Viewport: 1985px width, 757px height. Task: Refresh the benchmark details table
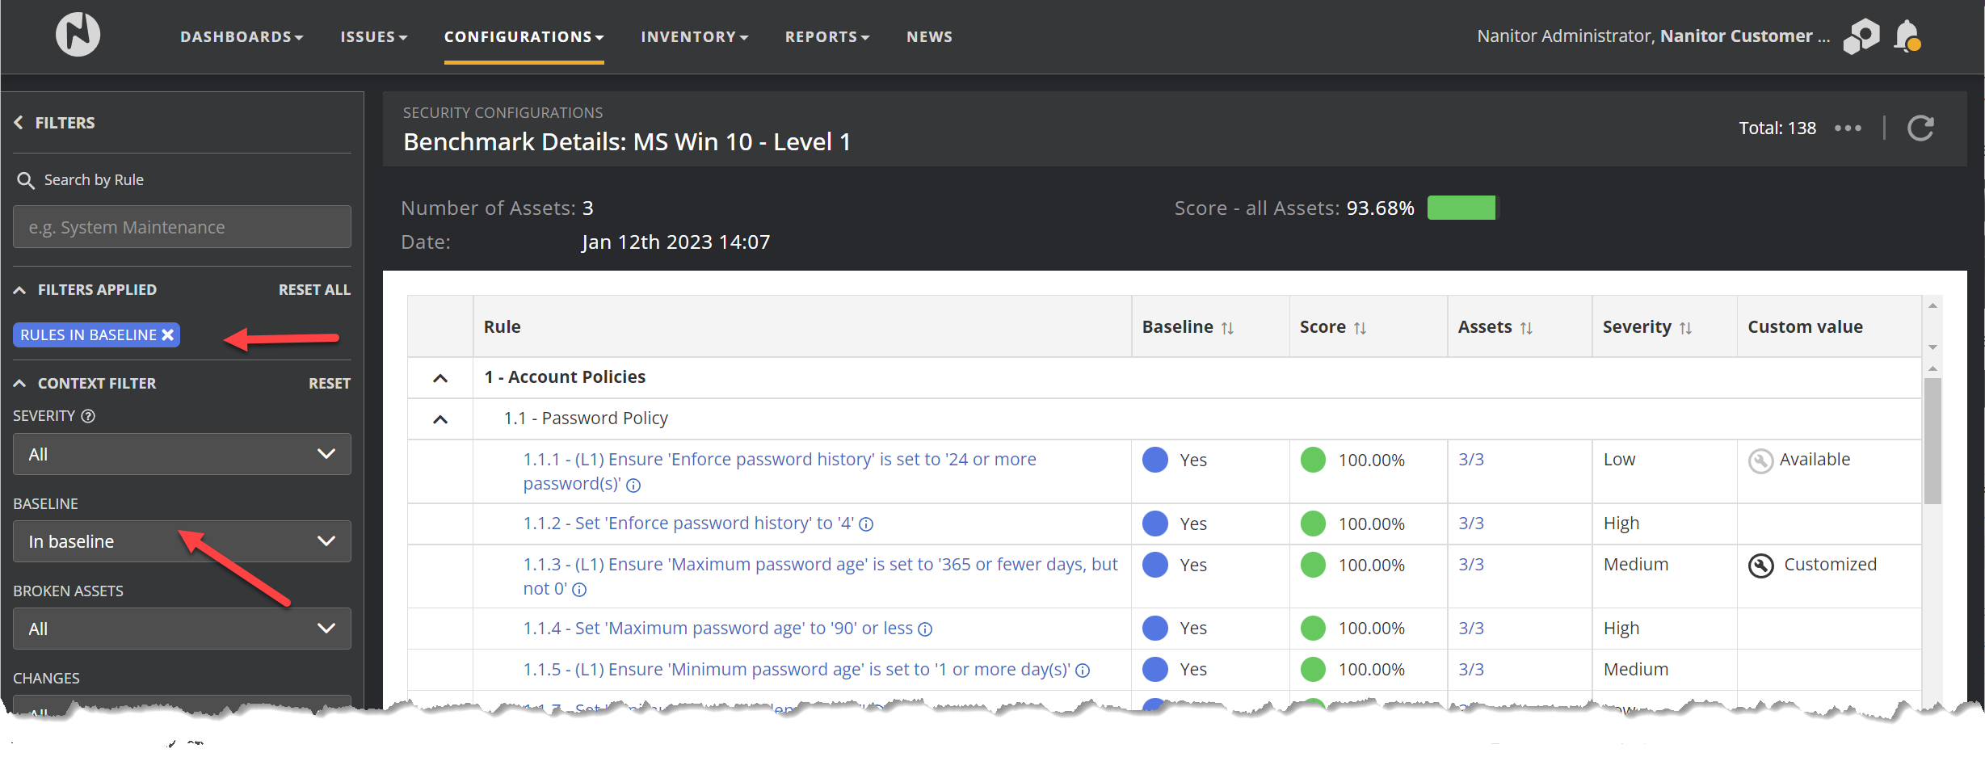pyautogui.click(x=1920, y=128)
